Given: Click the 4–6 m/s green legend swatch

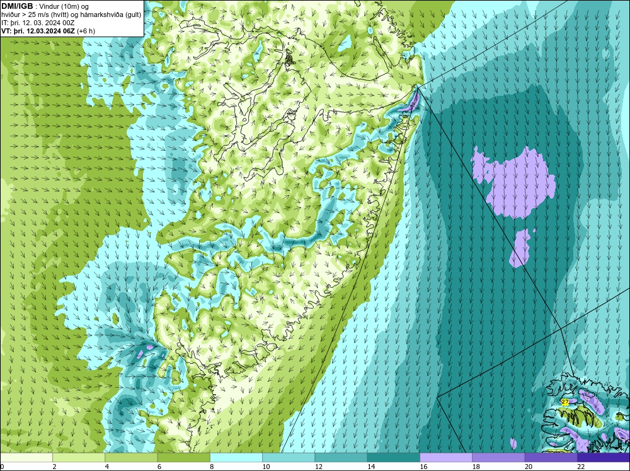Looking at the screenshot, I should coord(131,457).
